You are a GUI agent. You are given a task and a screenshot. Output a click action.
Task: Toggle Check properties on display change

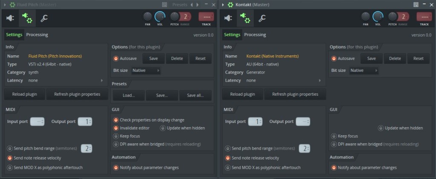(116, 120)
